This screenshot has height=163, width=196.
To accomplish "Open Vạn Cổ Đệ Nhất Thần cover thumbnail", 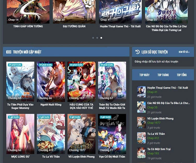I will click(112, 134).
